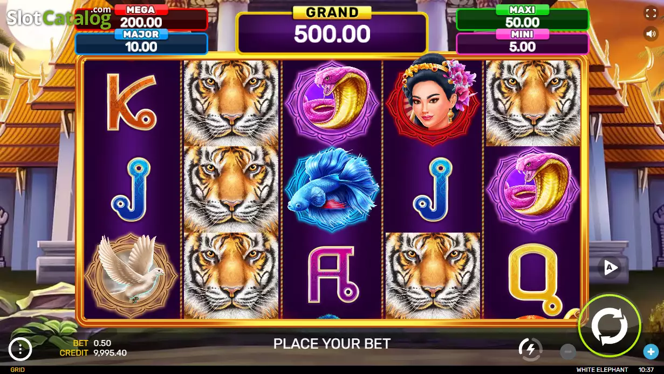Click the white dove symbol

[x=131, y=276]
